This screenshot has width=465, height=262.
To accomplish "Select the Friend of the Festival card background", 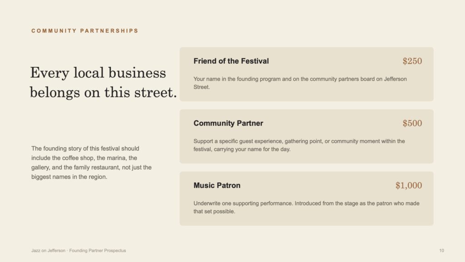I will [307, 74].
